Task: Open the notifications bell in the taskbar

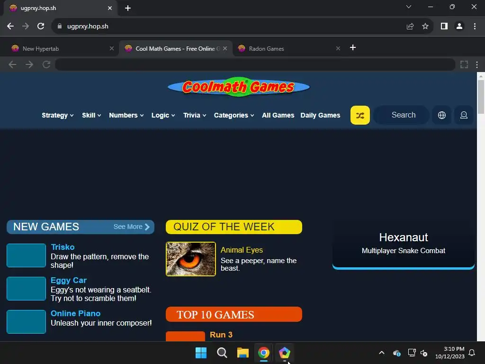Action: coord(472,353)
